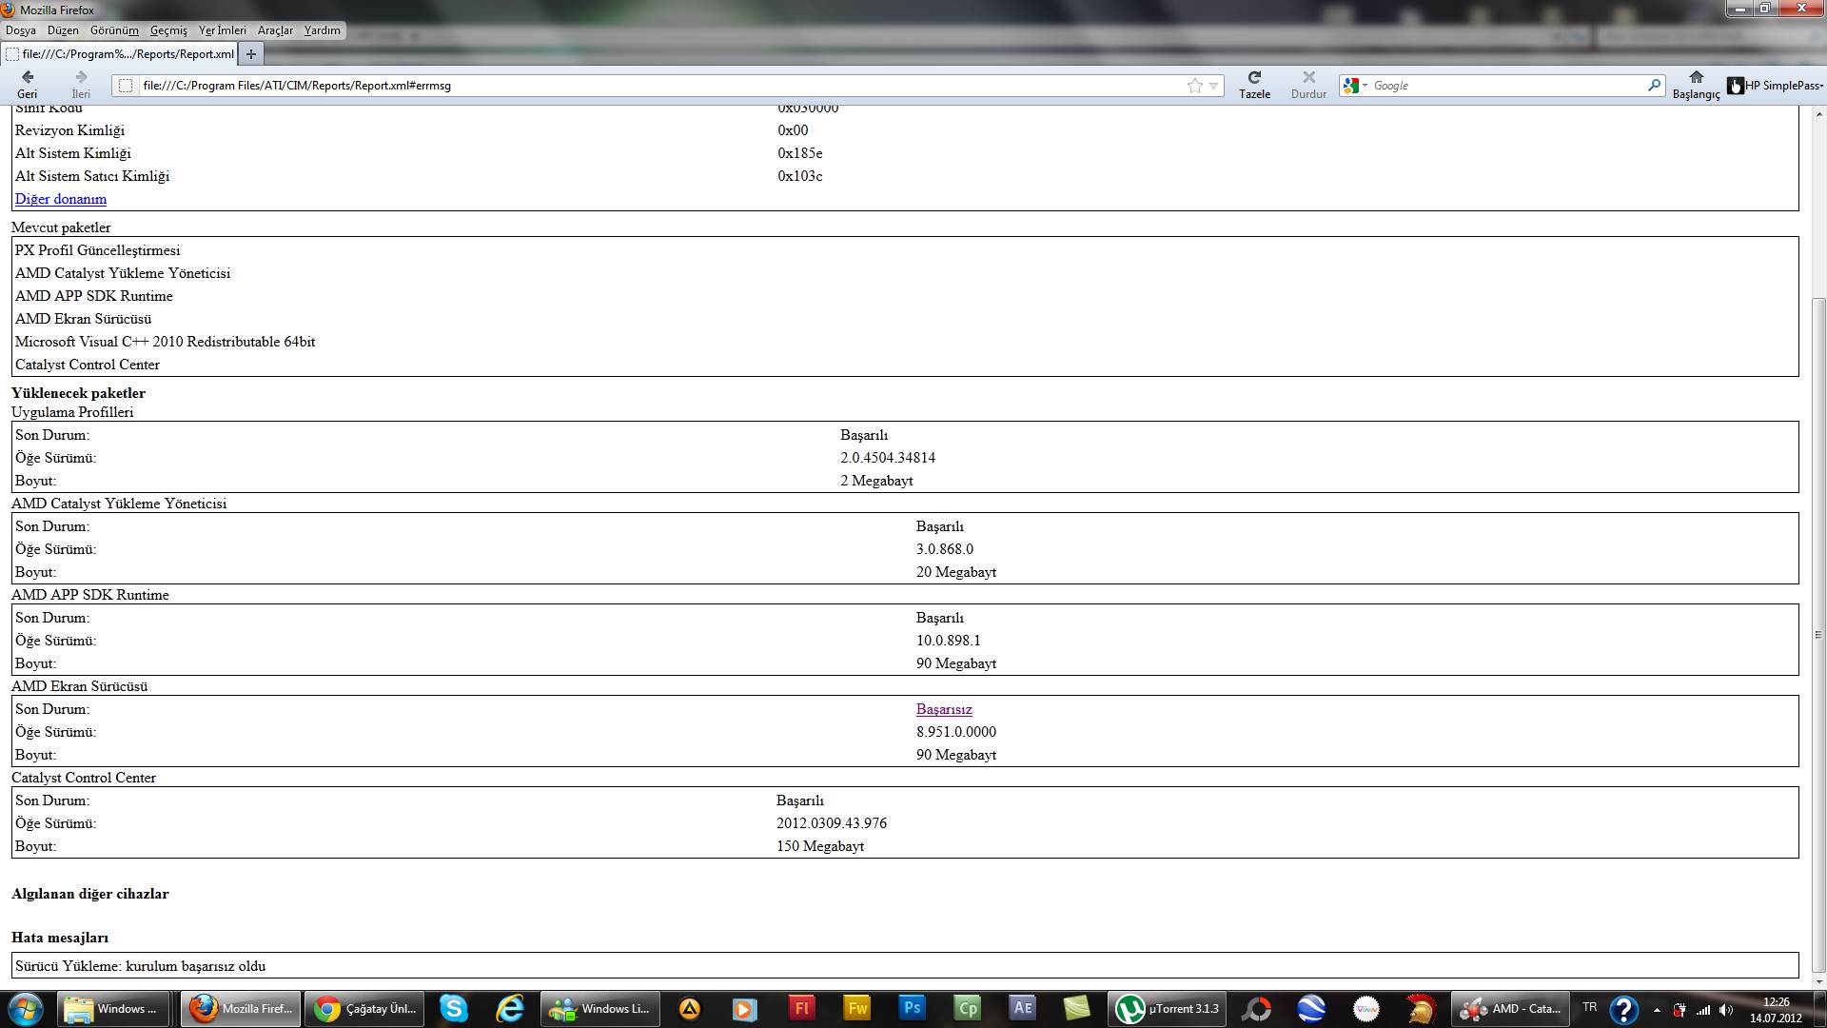Image resolution: width=1827 pixels, height=1028 pixels.
Task: Click scrollbar down arrow
Action: 1819,980
